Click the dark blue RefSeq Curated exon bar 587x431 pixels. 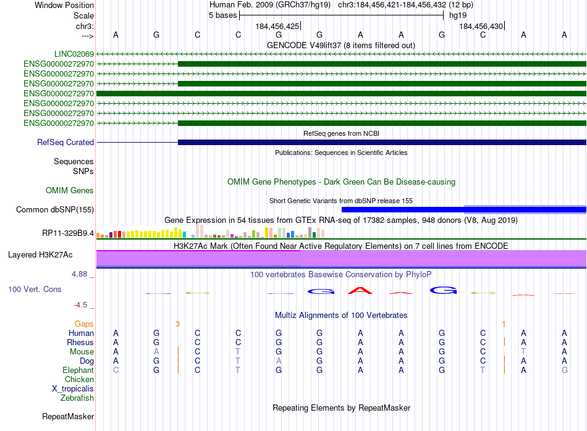click(x=382, y=142)
